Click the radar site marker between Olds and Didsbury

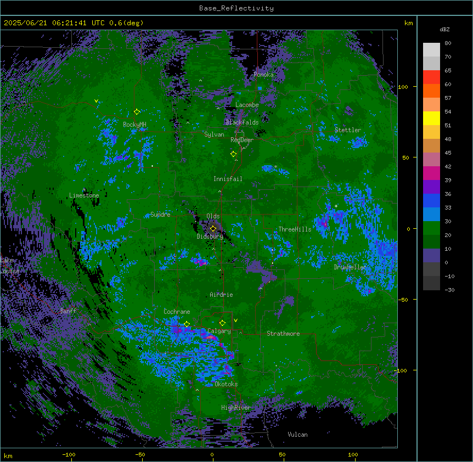click(213, 229)
